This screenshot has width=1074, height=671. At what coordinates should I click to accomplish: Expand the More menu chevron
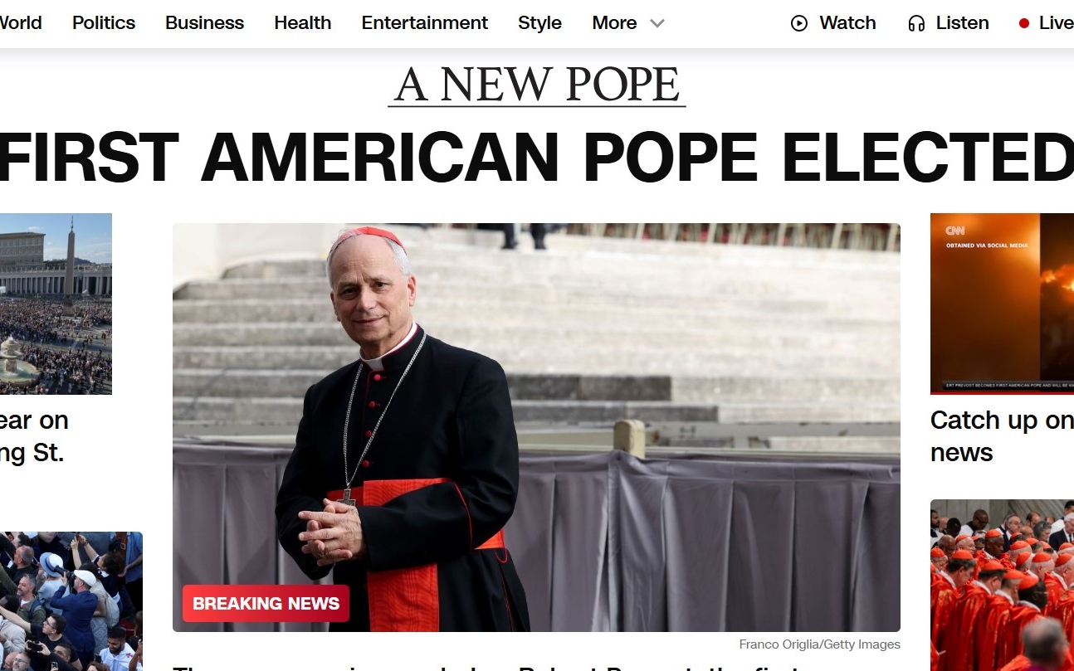657,23
